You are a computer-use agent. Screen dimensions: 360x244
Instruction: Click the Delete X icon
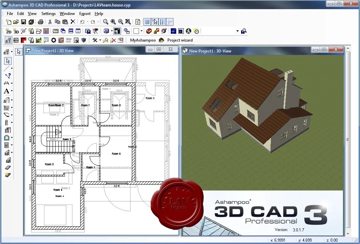73,22
